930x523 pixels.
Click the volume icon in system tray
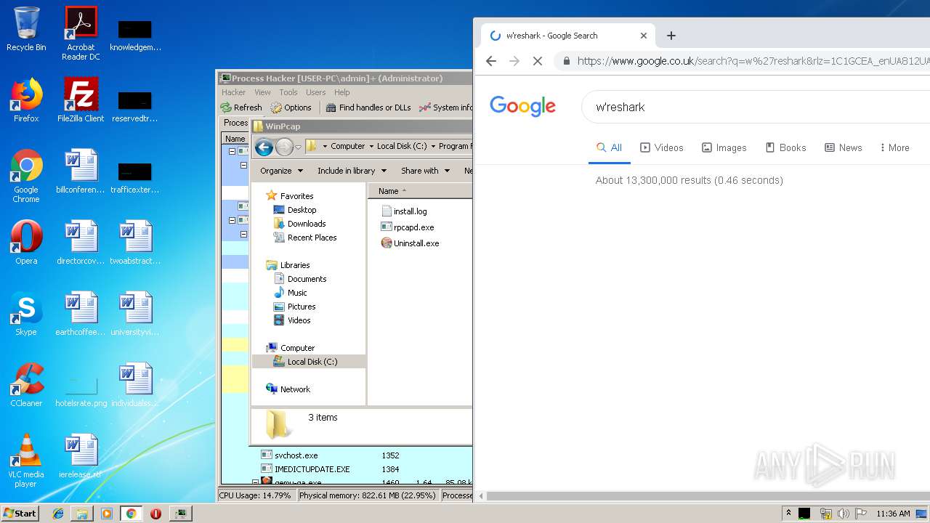tap(843, 514)
